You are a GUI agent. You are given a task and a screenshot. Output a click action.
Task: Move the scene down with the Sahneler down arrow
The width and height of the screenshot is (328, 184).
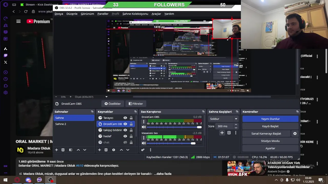(x=85, y=150)
